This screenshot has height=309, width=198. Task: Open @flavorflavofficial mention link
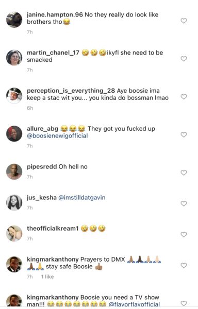pos(134,304)
